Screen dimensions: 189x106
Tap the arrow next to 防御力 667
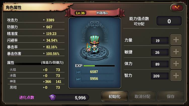[x=44, y=27]
